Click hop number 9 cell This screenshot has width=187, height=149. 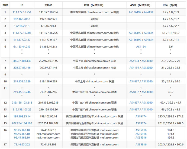5,74
